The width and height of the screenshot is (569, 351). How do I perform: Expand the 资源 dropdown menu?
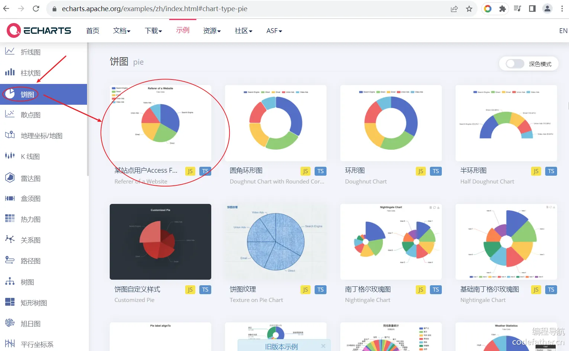(212, 30)
